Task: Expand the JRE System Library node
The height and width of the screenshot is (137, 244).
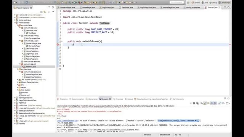Action: point(18,80)
